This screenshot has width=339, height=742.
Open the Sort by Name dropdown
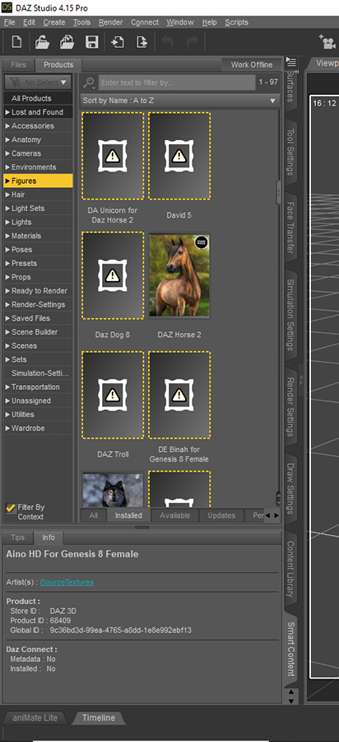tap(179, 101)
